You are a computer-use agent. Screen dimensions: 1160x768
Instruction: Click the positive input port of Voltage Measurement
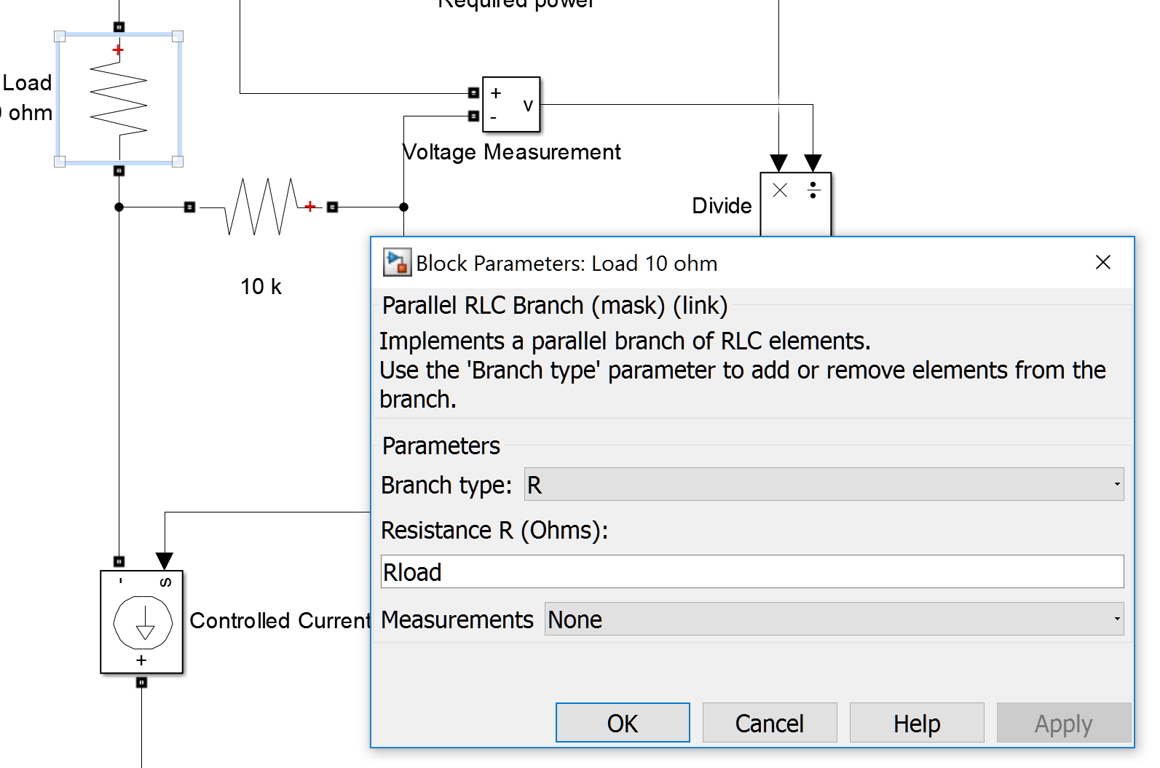pos(473,92)
